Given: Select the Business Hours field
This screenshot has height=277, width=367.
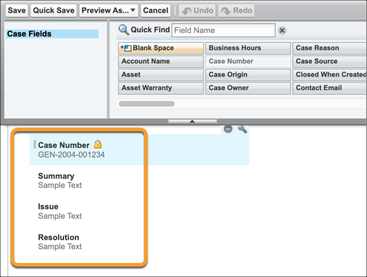Looking at the screenshot, I should pos(248,48).
